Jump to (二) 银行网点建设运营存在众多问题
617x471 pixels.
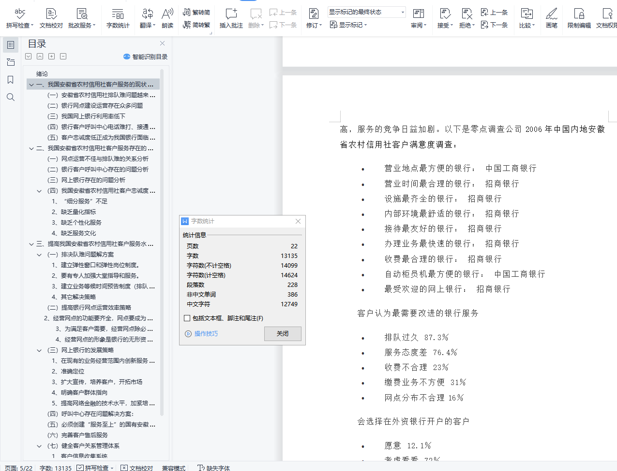pyautogui.click(x=95, y=106)
